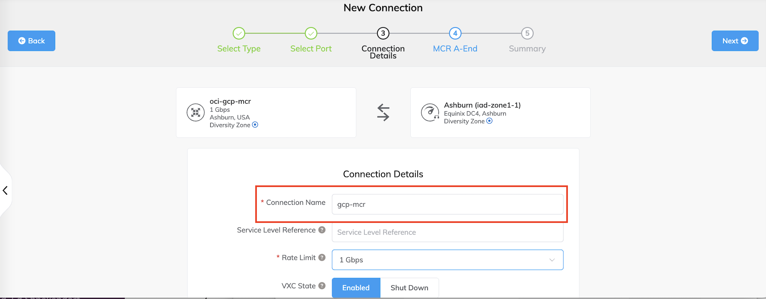
Task: Click the Back button
Action: [31, 41]
